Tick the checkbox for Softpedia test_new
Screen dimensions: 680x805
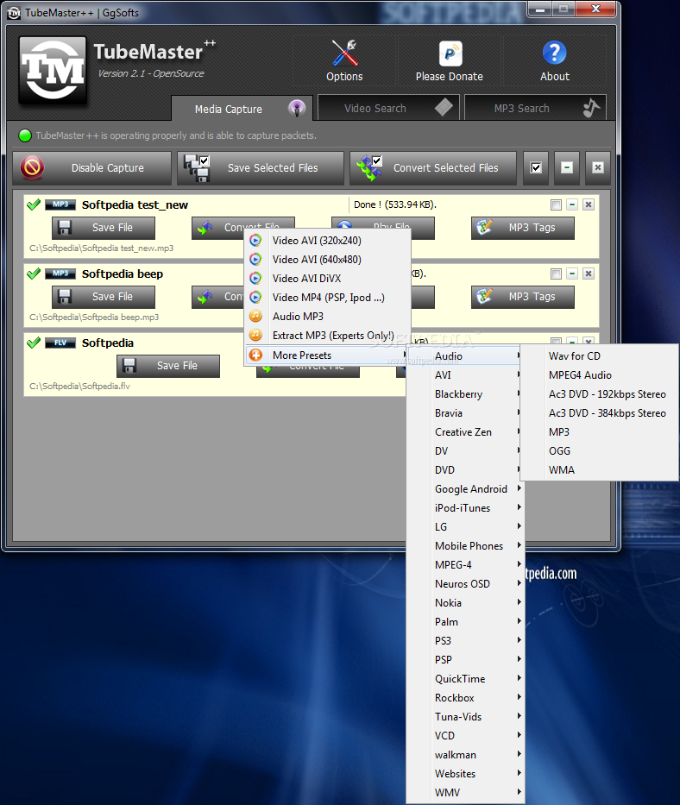[556, 204]
